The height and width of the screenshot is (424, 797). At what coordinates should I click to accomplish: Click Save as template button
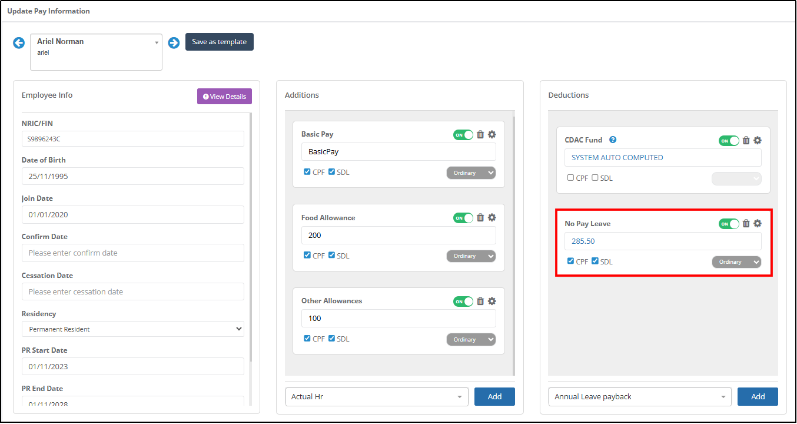(x=220, y=42)
